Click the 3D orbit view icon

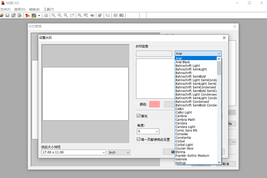[92, 15]
